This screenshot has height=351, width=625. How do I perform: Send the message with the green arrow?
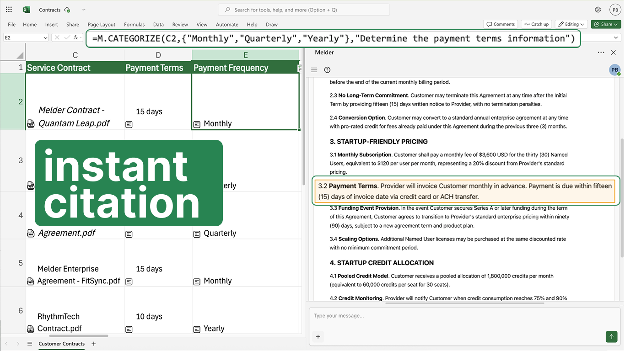coord(611,337)
